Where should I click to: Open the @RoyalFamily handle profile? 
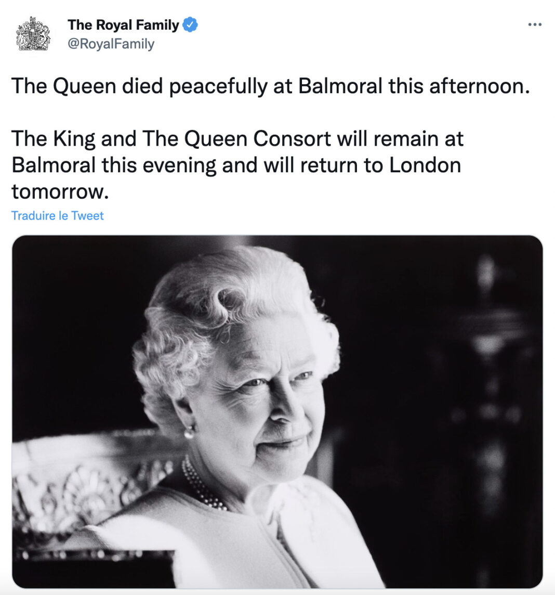pyautogui.click(x=111, y=44)
